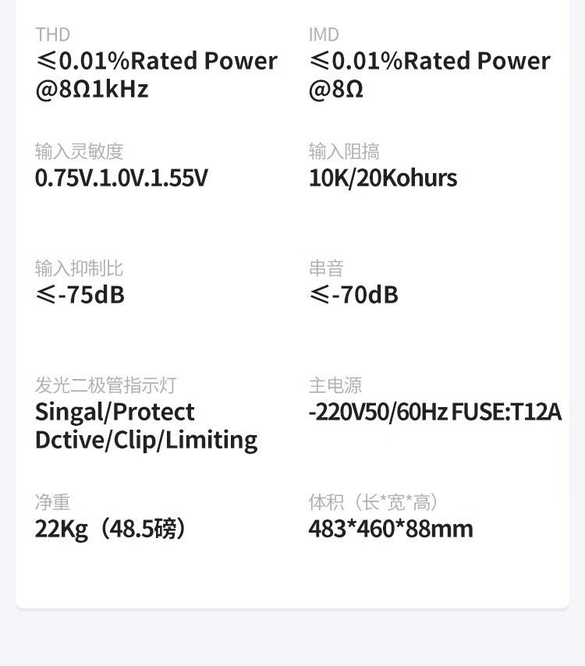
Task: Select the IMD rated power value at 8Ω
Action: (x=429, y=75)
